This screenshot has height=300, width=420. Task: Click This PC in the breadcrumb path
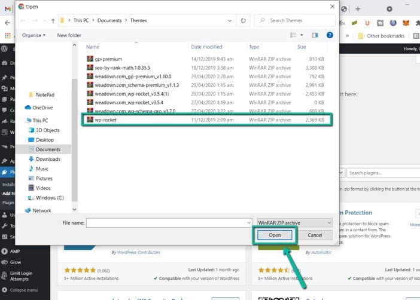point(81,20)
